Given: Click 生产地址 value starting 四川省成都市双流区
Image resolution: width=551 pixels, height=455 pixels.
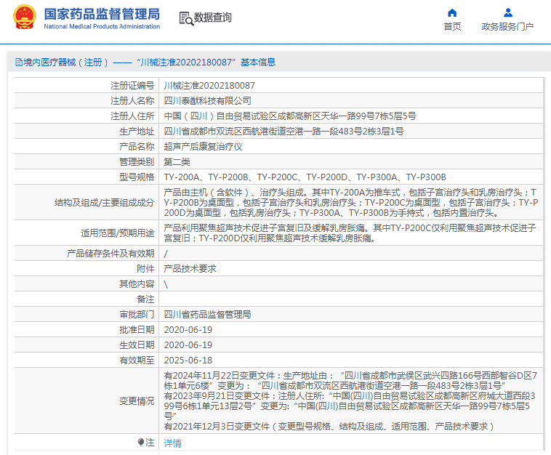Looking at the screenshot, I should [x=283, y=132].
